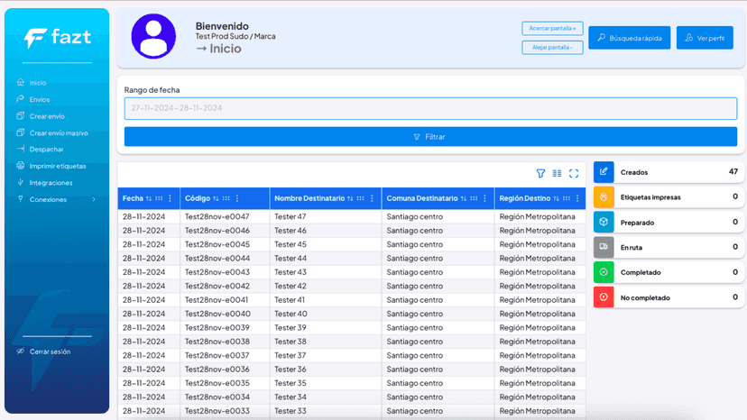Click the gray En ruta truck icon
The width and height of the screenshot is (747, 420).
point(604,247)
